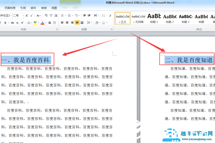Clear formatting with the eraser icon

pyautogui.click(x=46, y=15)
